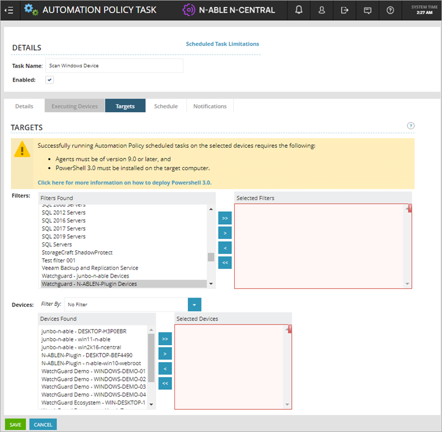The height and width of the screenshot is (432, 442).
Task: Open the chat feedback icon
Action: (x=367, y=10)
